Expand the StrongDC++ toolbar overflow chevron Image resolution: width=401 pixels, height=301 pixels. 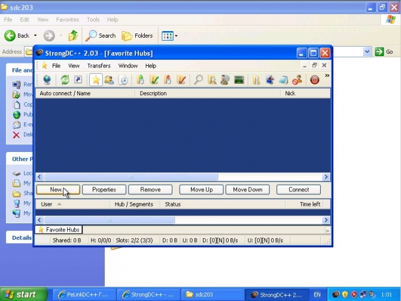[x=327, y=75]
